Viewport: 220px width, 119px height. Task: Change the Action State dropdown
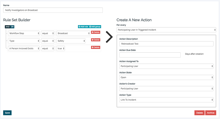[166, 77]
